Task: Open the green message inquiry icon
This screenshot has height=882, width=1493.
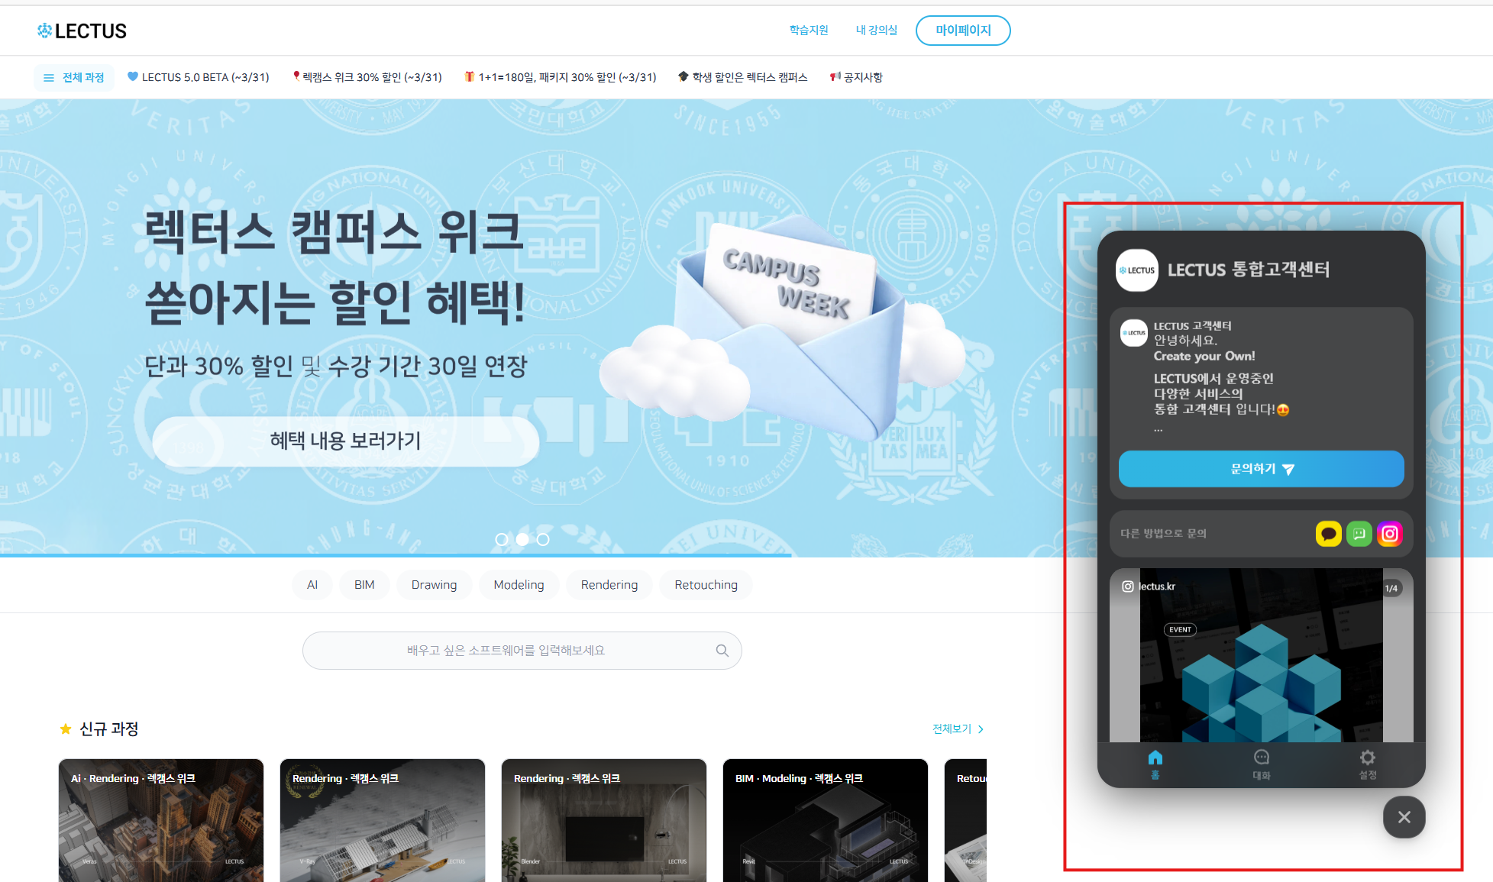Action: click(1359, 534)
